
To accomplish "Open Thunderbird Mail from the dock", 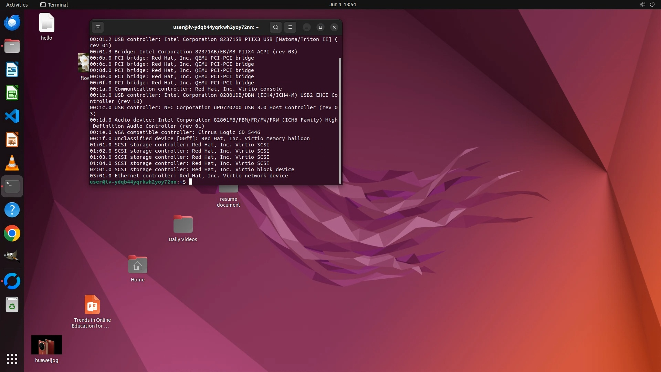I will (x=12, y=23).
